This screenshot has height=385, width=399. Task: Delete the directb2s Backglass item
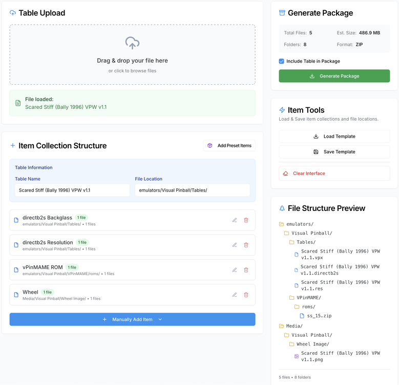coord(246,220)
